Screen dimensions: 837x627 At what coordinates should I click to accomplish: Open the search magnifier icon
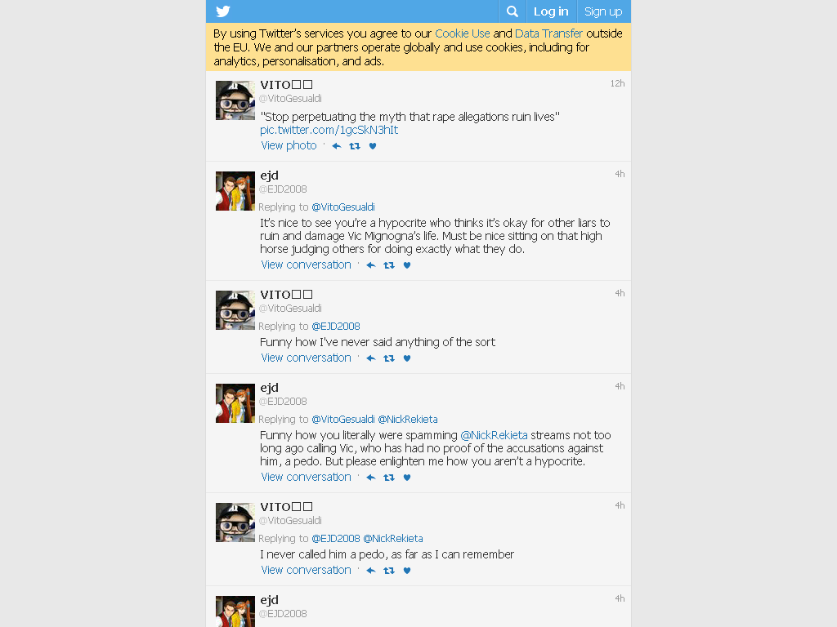[512, 11]
